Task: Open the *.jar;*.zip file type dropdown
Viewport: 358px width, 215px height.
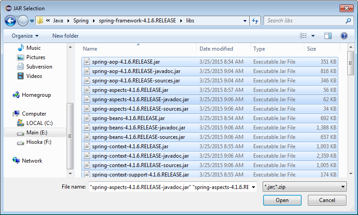Action: tap(305, 187)
